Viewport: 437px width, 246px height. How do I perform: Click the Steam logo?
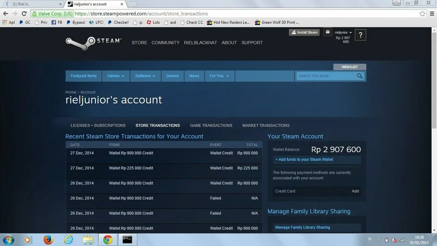94,43
